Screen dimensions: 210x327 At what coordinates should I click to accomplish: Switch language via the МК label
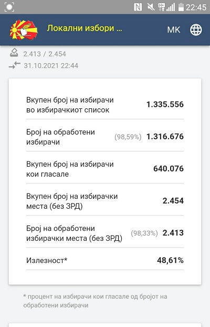(x=174, y=30)
